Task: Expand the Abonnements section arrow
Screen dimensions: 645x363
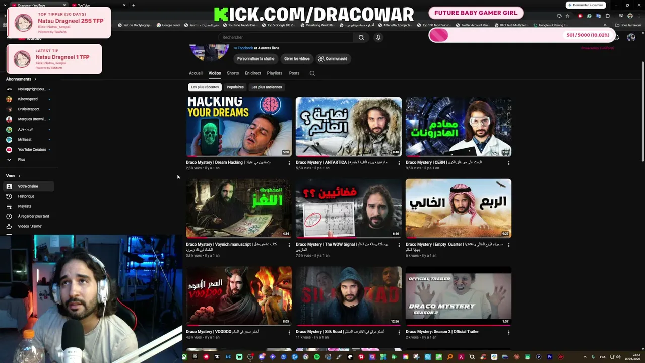Action: click(35, 79)
